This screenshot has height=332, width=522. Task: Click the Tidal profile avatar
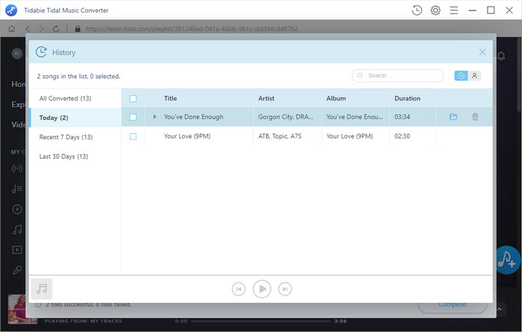pyautogui.click(x=17, y=53)
